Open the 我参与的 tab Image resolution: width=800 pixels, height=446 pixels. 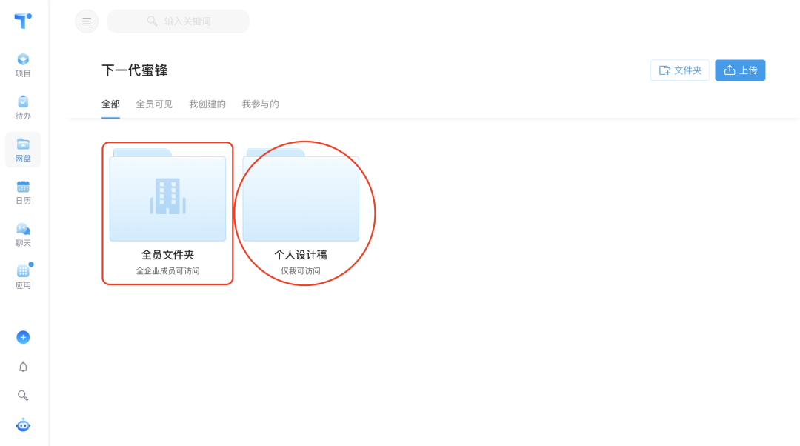tap(261, 104)
